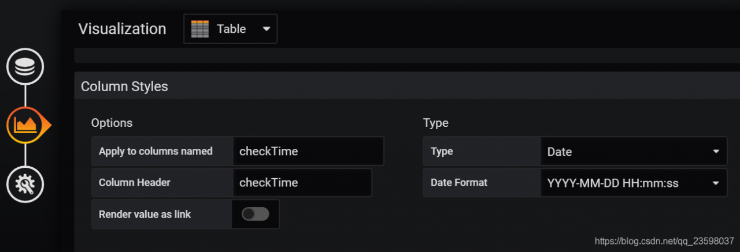Click the Column Header input field
Image resolution: width=740 pixels, height=252 pixels.
click(x=302, y=183)
